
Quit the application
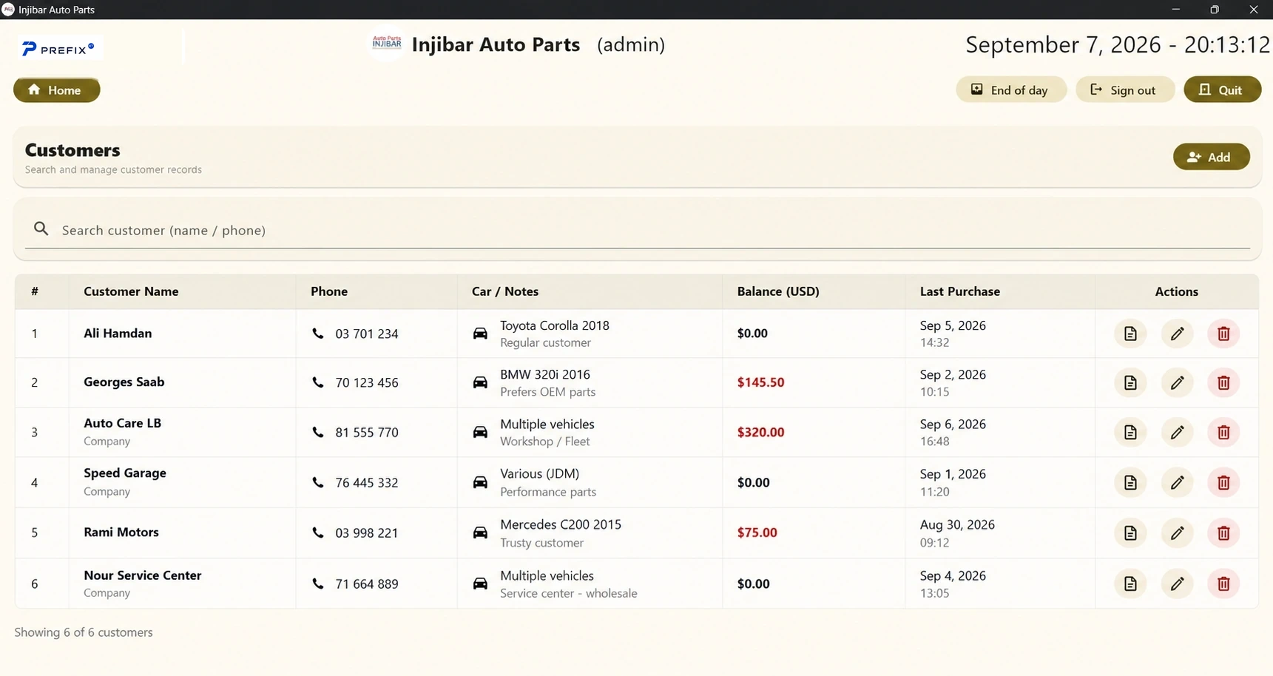(1222, 89)
